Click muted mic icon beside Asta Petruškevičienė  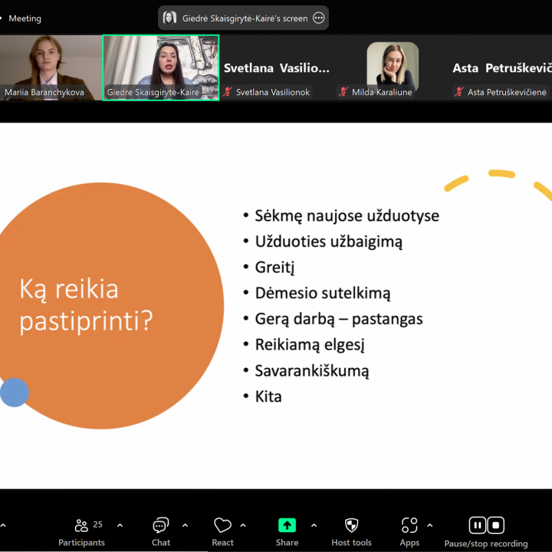(x=458, y=92)
